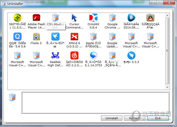Click the scrollbar down arrow of program list
The image size is (177, 127).
click(167, 87)
